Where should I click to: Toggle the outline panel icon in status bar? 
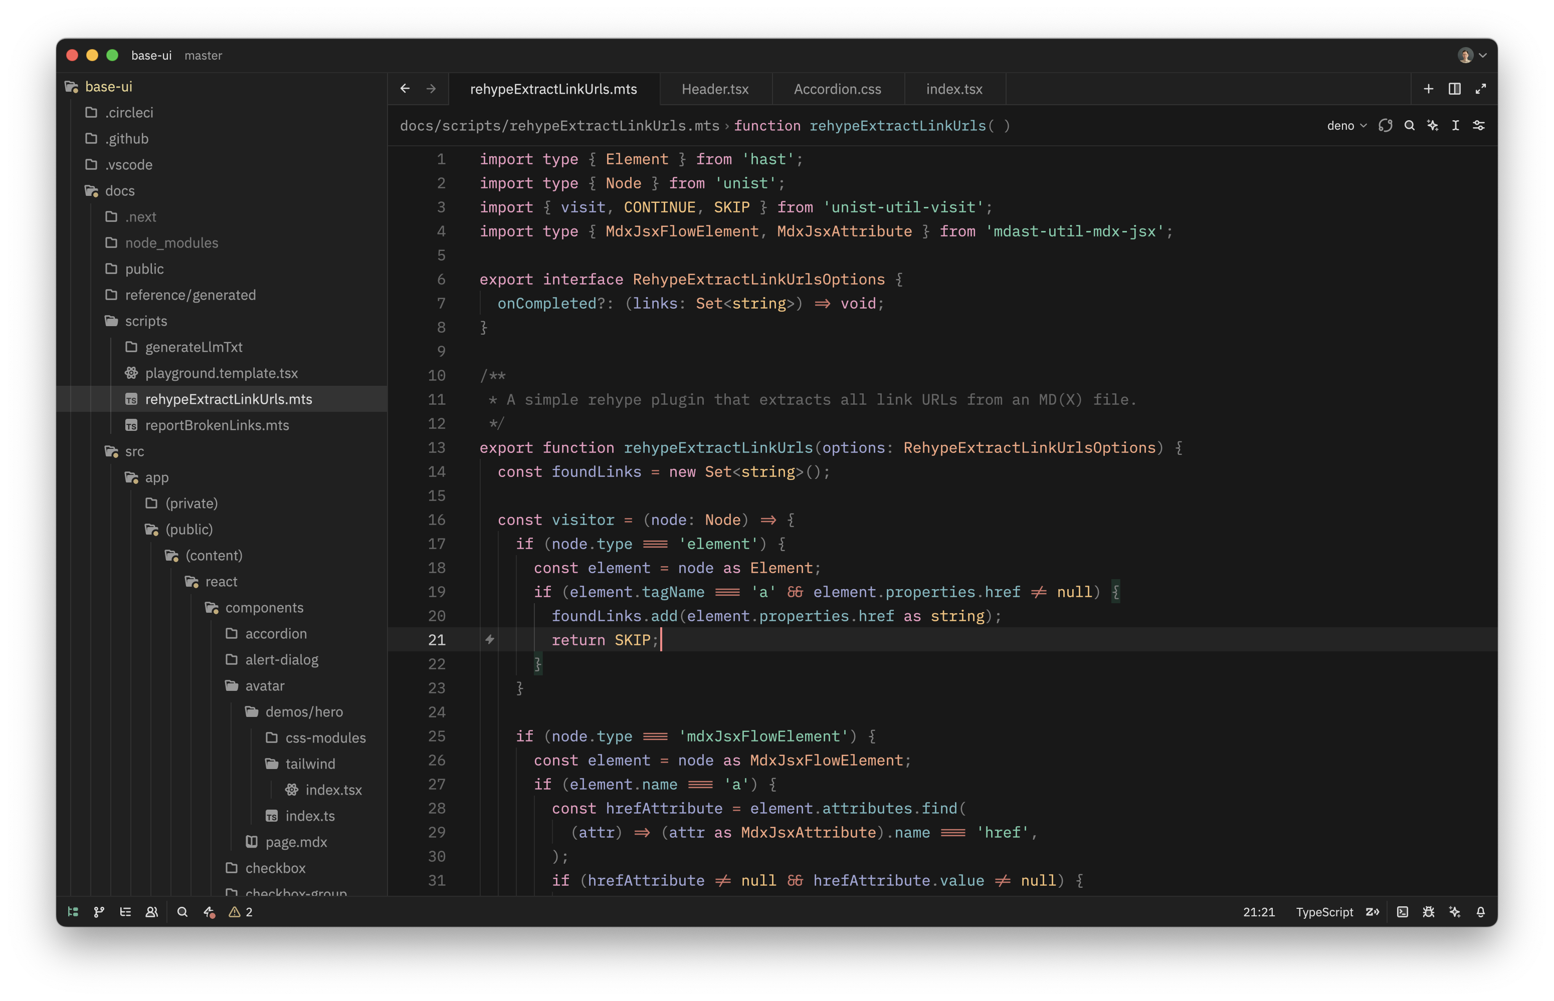pyautogui.click(x=125, y=912)
